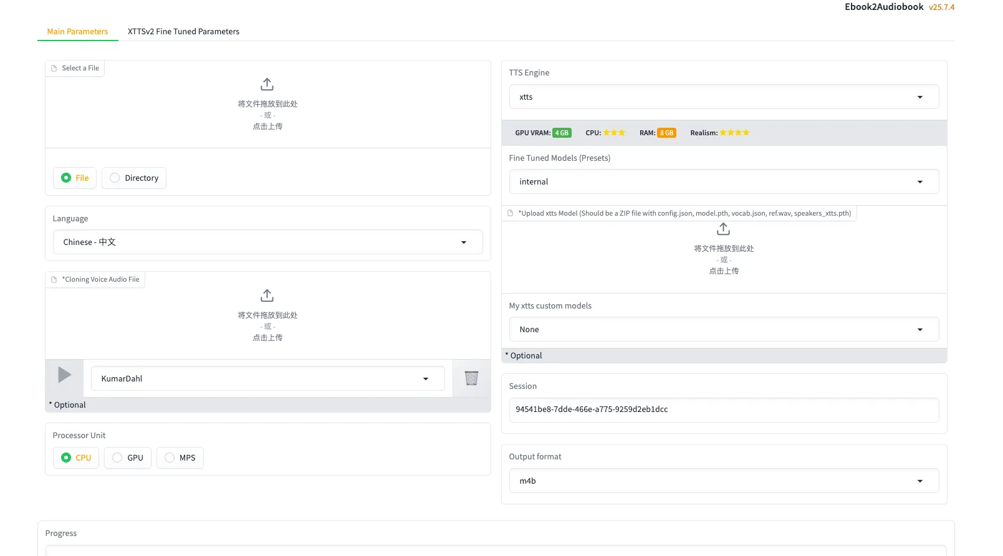Open the TTS Engine dropdown showing xtts
Screen dimensions: 1003x556
724,97
